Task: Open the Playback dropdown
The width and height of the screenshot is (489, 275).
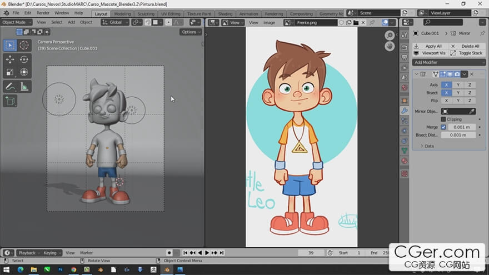Action: 29,253
